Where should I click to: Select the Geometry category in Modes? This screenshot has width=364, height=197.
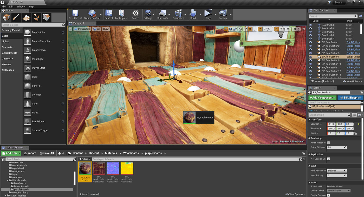[7, 59]
